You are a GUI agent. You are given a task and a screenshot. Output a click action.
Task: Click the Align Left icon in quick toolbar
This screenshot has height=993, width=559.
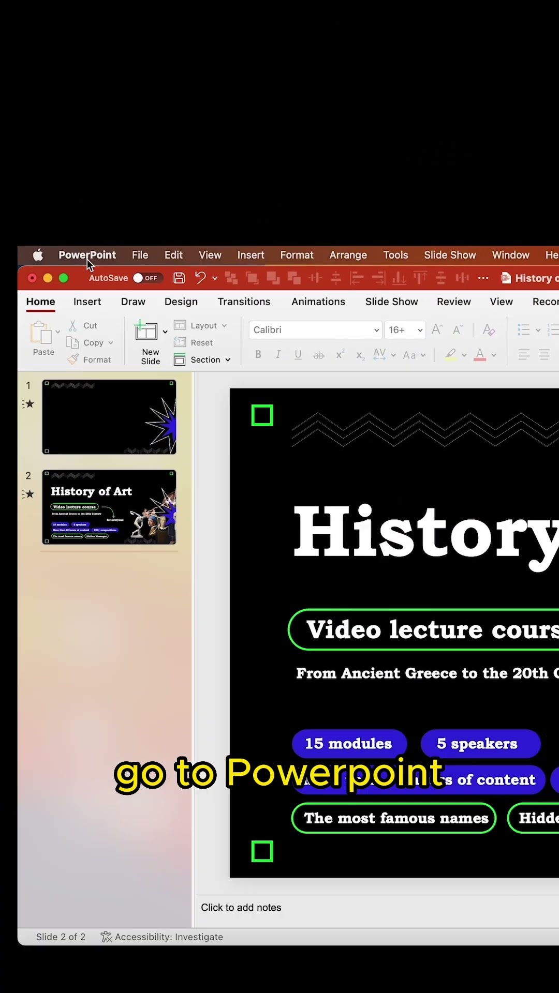357,278
